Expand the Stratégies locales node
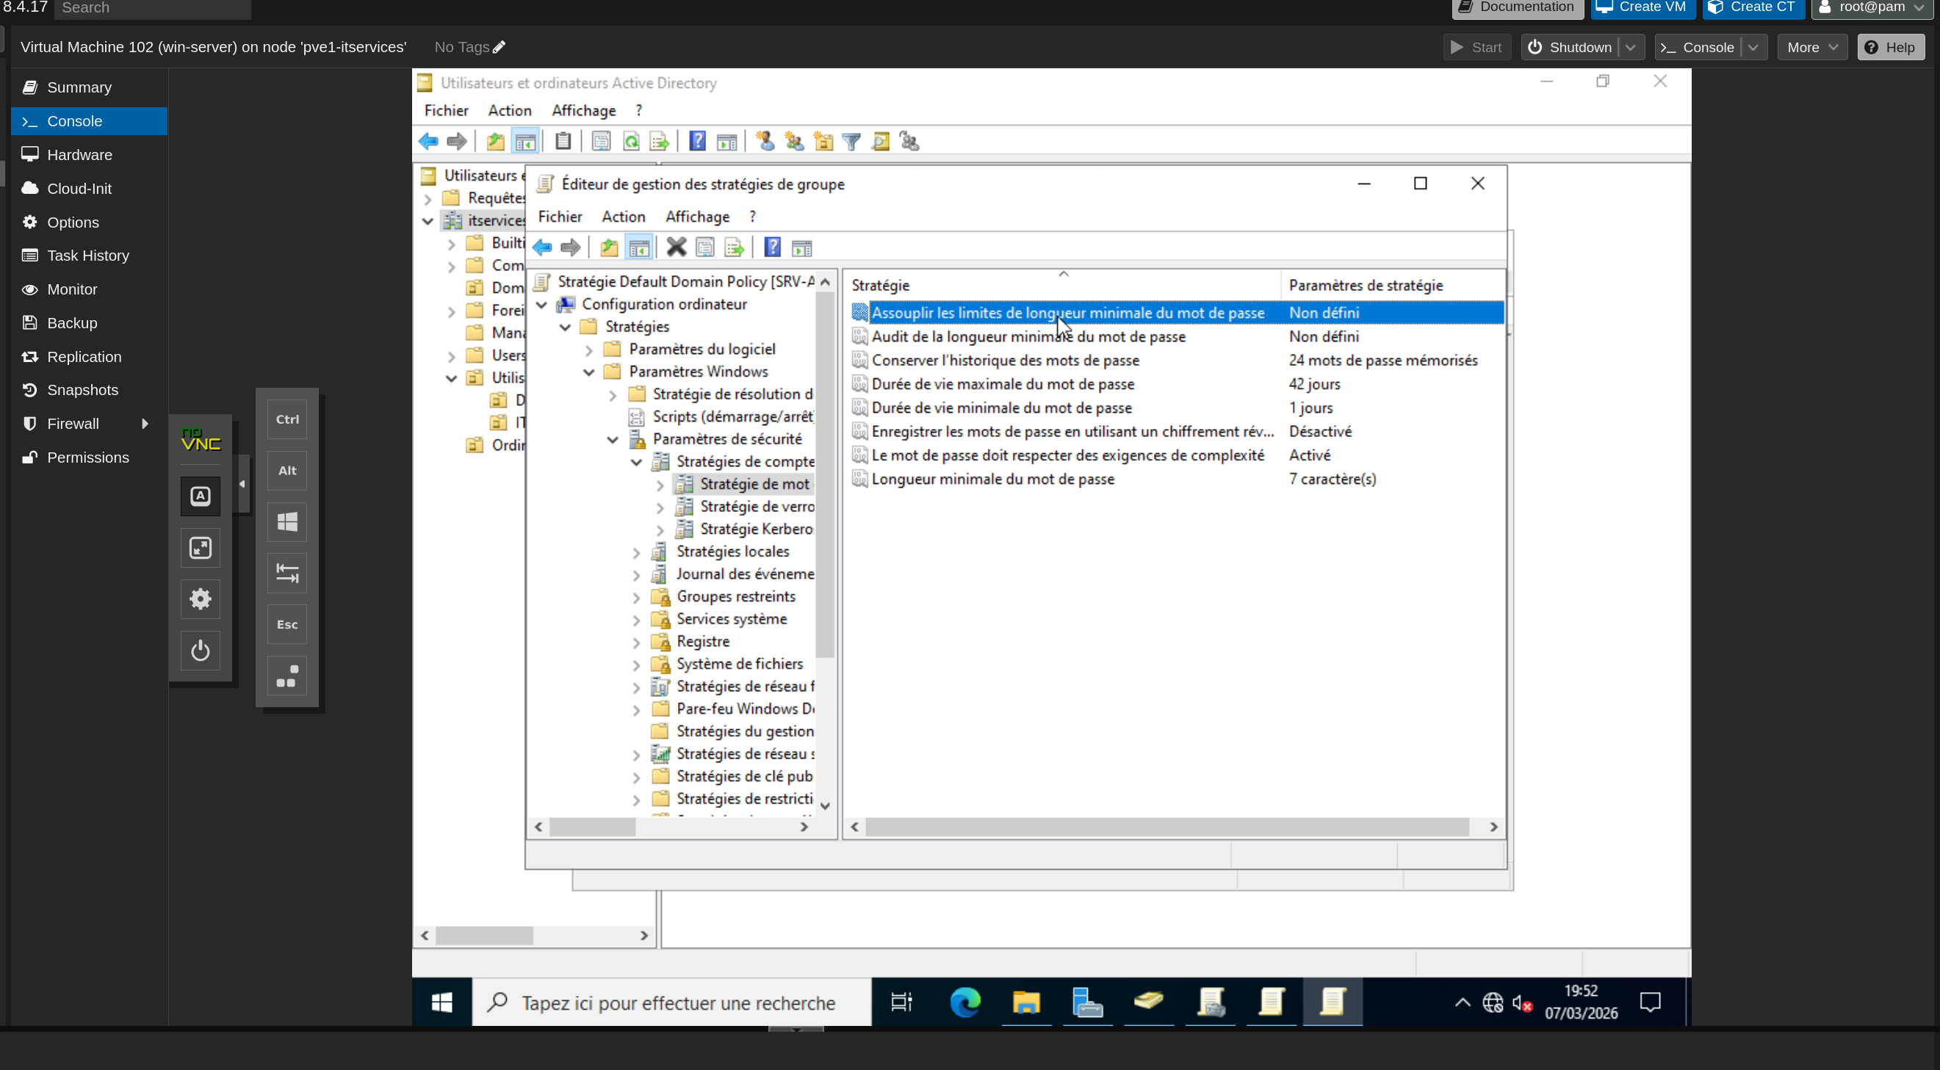 [x=636, y=552]
